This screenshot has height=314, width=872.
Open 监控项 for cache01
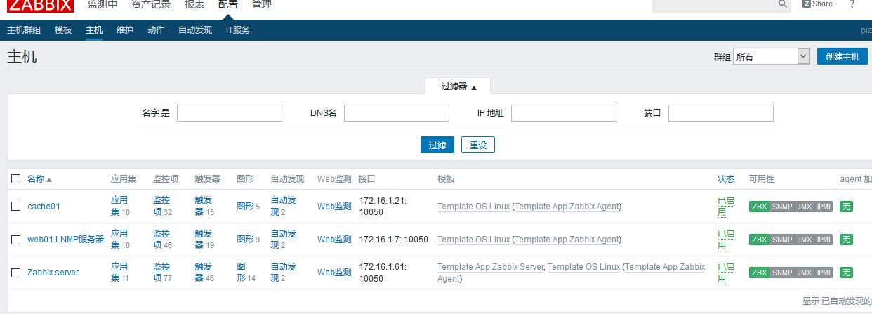point(162,206)
